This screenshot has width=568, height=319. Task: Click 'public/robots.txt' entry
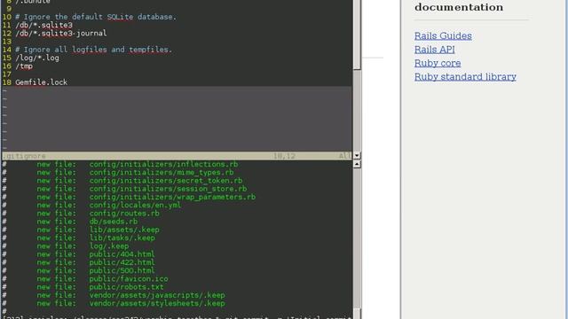[x=126, y=287]
